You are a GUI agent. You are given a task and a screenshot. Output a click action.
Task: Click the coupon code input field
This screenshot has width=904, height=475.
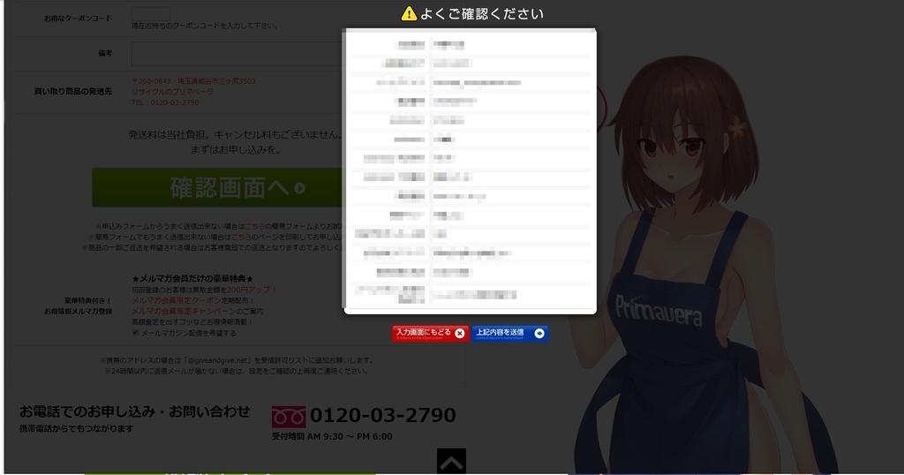[x=150, y=12]
